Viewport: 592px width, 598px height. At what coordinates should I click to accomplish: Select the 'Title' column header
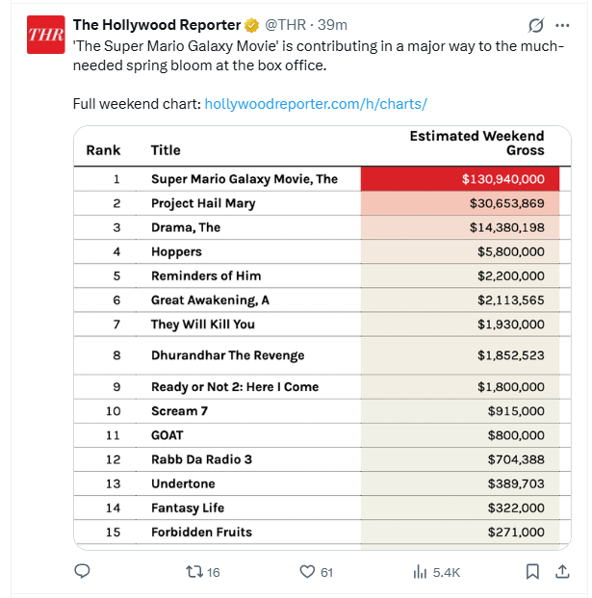tap(166, 150)
